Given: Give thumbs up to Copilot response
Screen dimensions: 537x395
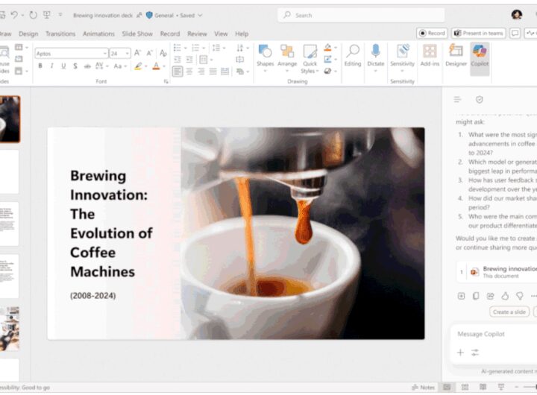Looking at the screenshot, I should coord(505,296).
